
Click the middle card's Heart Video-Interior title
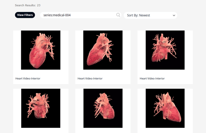tap(90, 79)
